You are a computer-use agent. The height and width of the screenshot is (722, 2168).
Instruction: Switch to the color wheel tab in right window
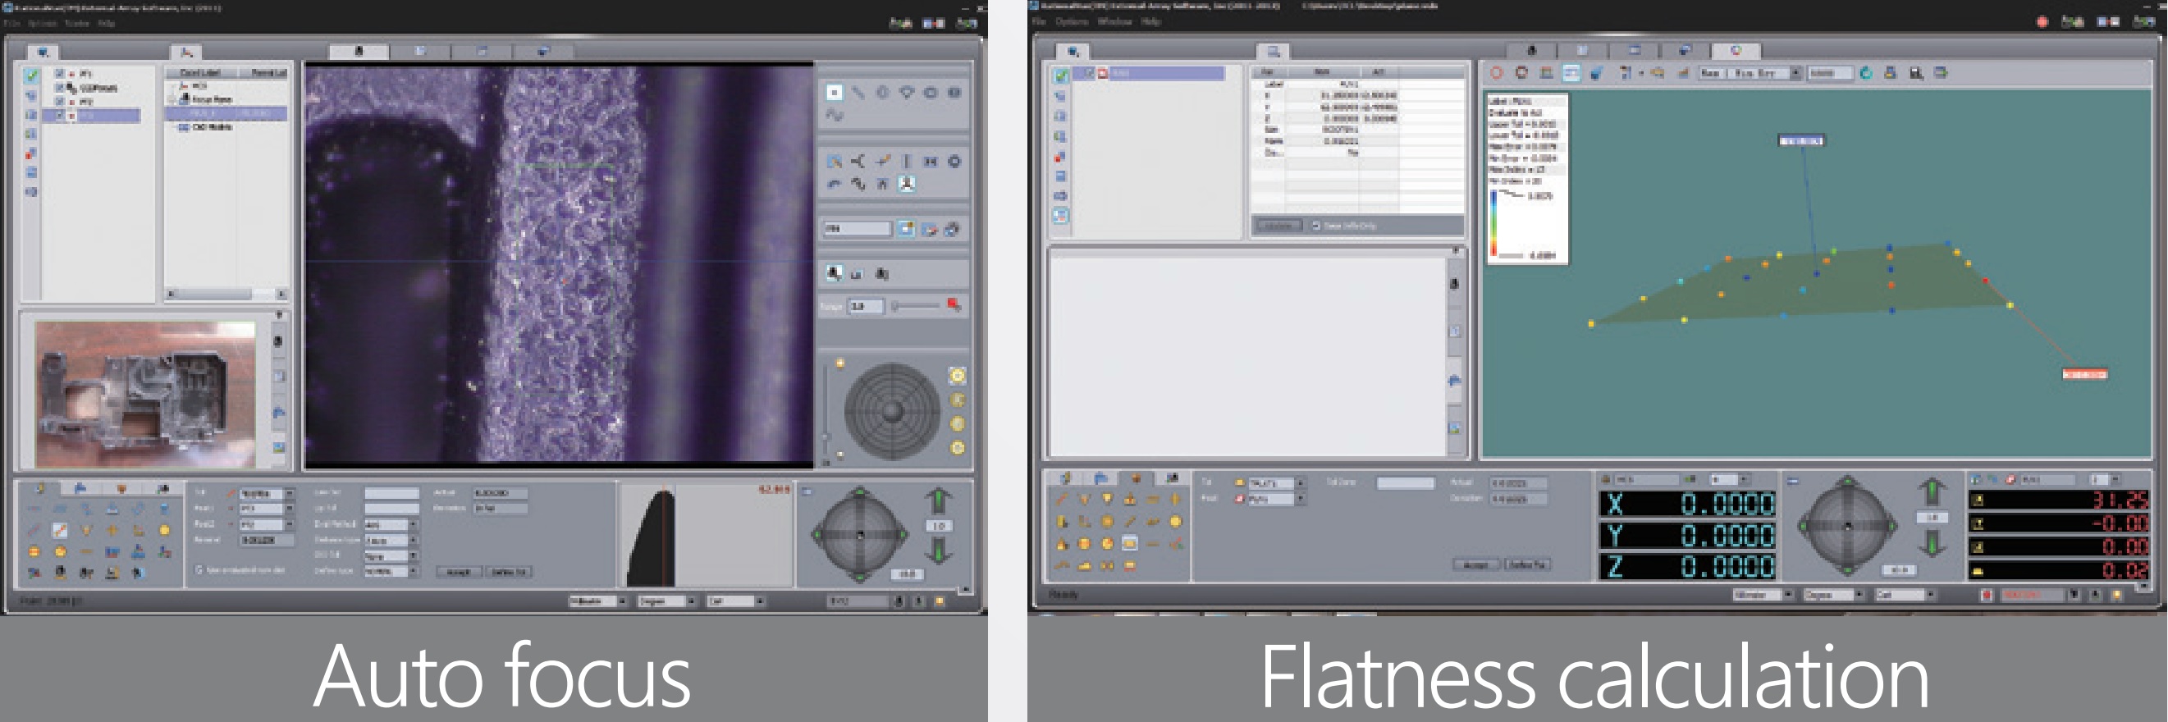tap(1735, 52)
